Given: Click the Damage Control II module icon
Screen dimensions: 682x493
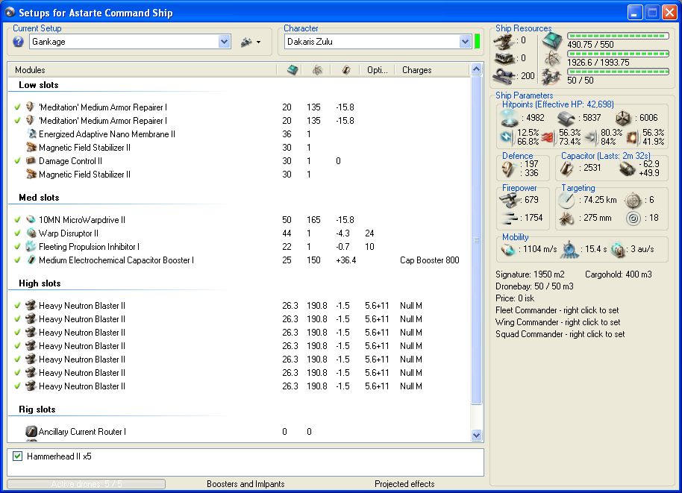Looking at the screenshot, I should point(31,161).
